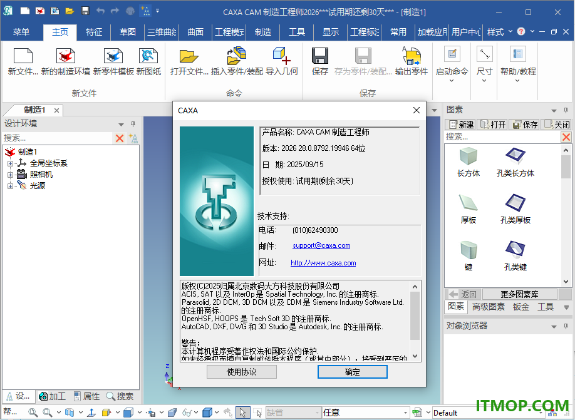The image size is (575, 420).
Task: Open the http://www.caxa.com link
Action: click(323, 263)
